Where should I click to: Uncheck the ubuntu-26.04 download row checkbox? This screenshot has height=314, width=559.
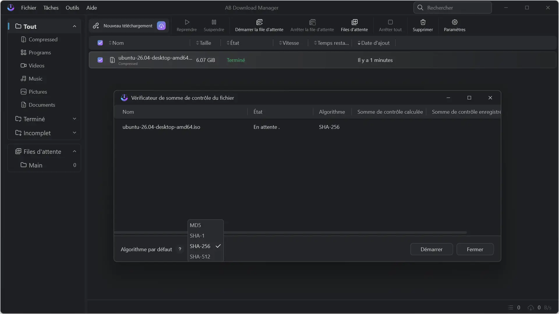point(100,60)
